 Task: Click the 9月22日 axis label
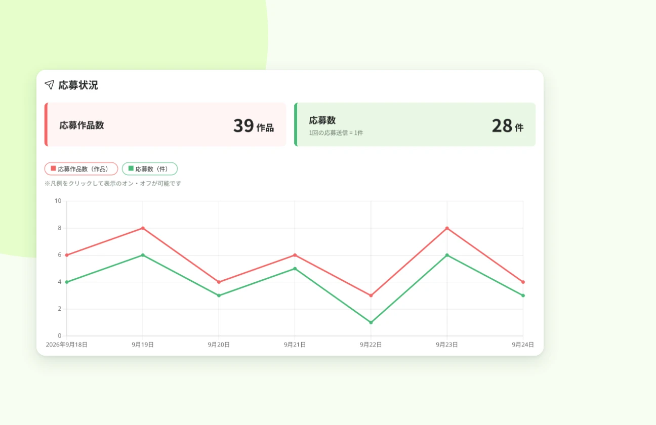371,345
